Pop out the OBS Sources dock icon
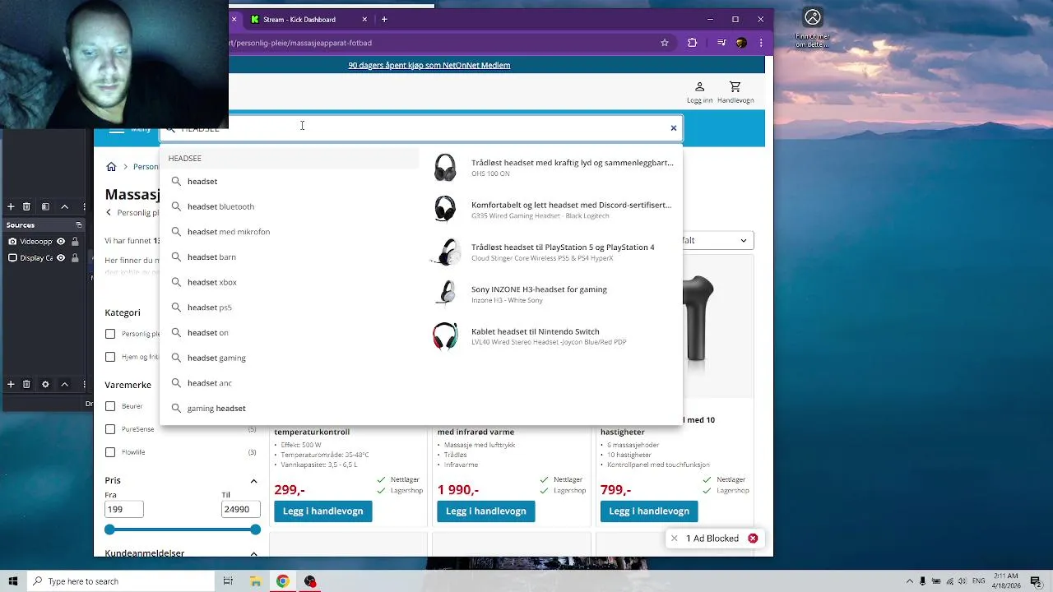This screenshot has width=1053, height=592. coord(79,225)
